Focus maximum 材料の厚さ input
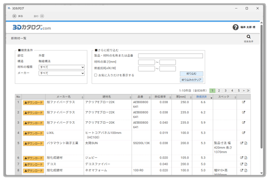Image resolution: width=269 pixels, height=180 pixels. (x=167, y=62)
